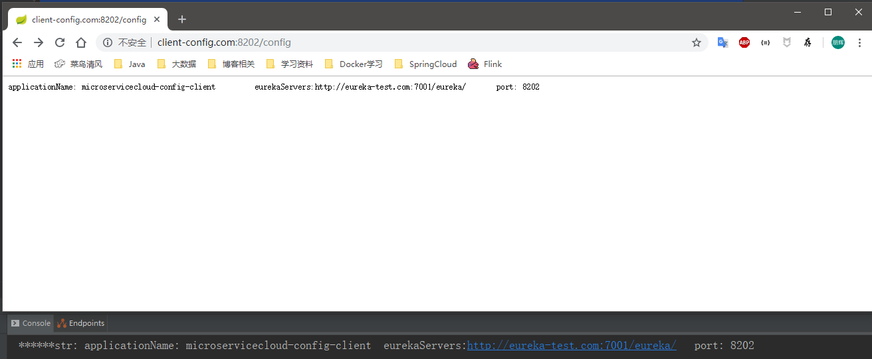The width and height of the screenshot is (872, 359).
Task: Go forward with the forward arrow
Action: (x=39, y=42)
